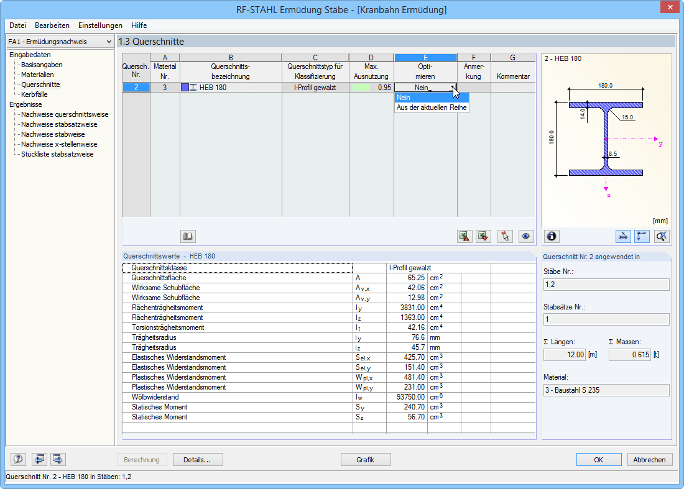This screenshot has width=684, height=489.
Task: Go to next table using arrow icon
Action: [58, 459]
